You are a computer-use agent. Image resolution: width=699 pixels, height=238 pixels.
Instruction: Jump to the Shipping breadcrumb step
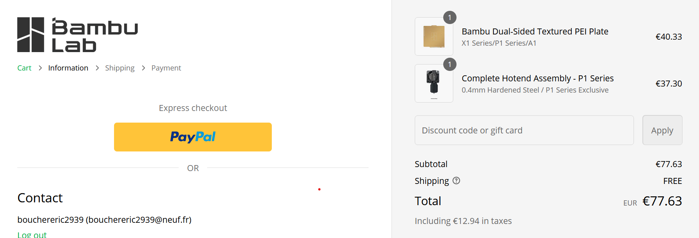pos(120,68)
